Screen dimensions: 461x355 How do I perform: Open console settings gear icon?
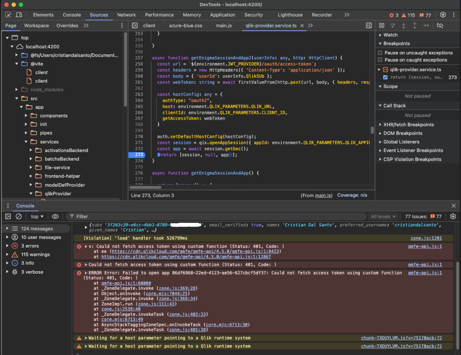(x=453, y=216)
